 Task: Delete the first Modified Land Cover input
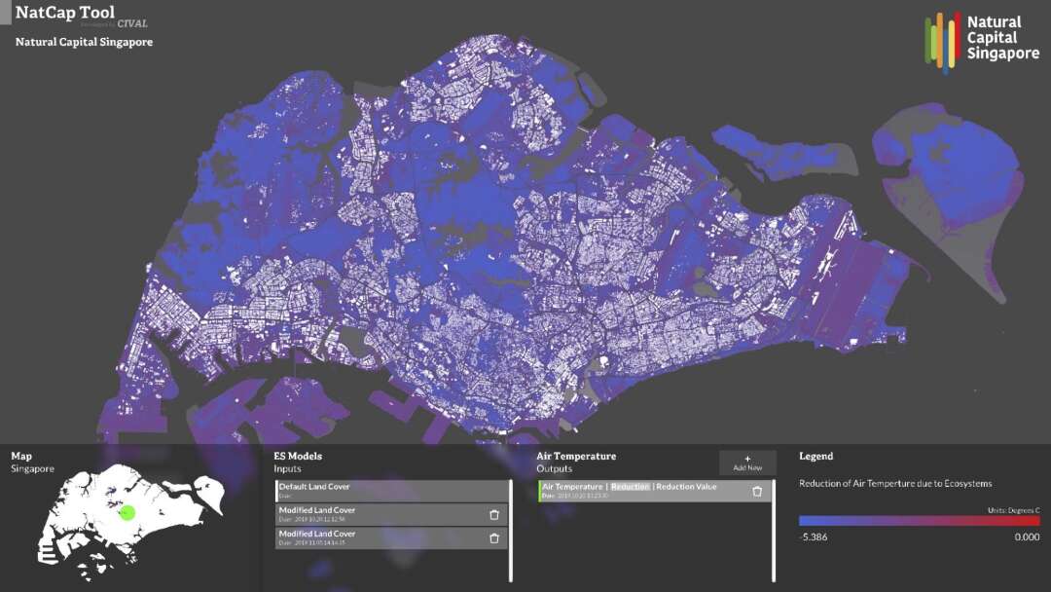(493, 514)
